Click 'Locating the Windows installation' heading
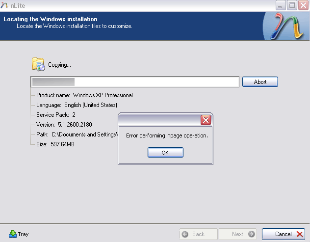Viewport: 310px width, 242px height. pyautogui.click(x=51, y=19)
